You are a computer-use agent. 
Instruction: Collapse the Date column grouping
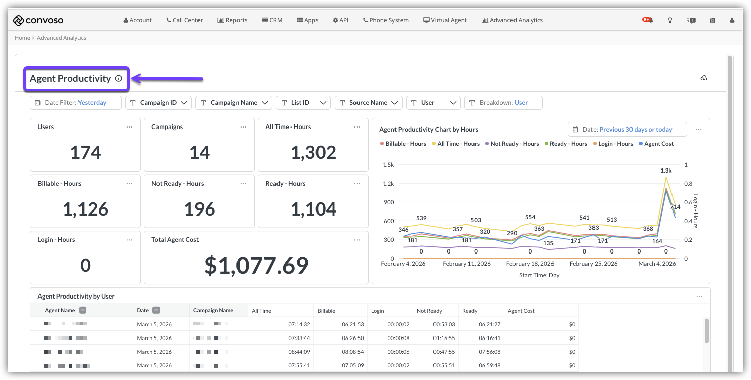click(156, 311)
